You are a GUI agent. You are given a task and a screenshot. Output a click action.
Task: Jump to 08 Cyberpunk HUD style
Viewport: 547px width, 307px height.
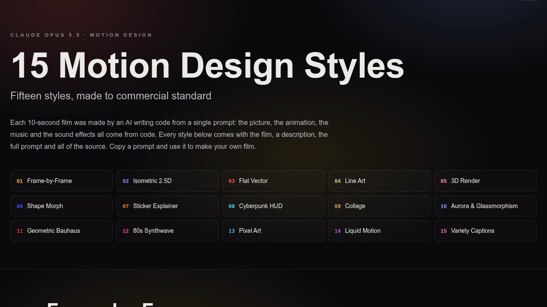(x=273, y=206)
